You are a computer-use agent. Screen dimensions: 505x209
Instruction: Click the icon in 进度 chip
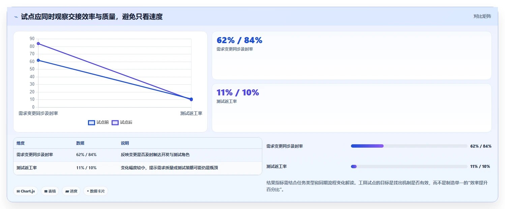(67, 191)
